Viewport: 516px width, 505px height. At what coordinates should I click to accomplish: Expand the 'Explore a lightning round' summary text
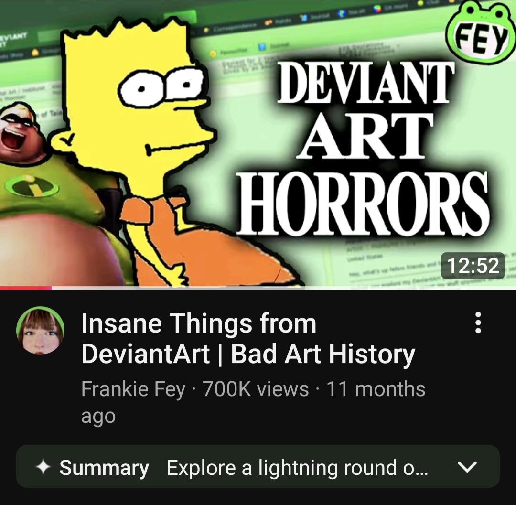point(297,467)
